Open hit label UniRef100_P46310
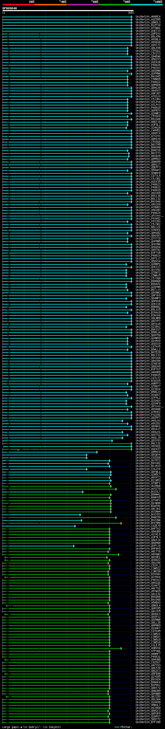The height and width of the screenshot is (729, 165). (148, 68)
